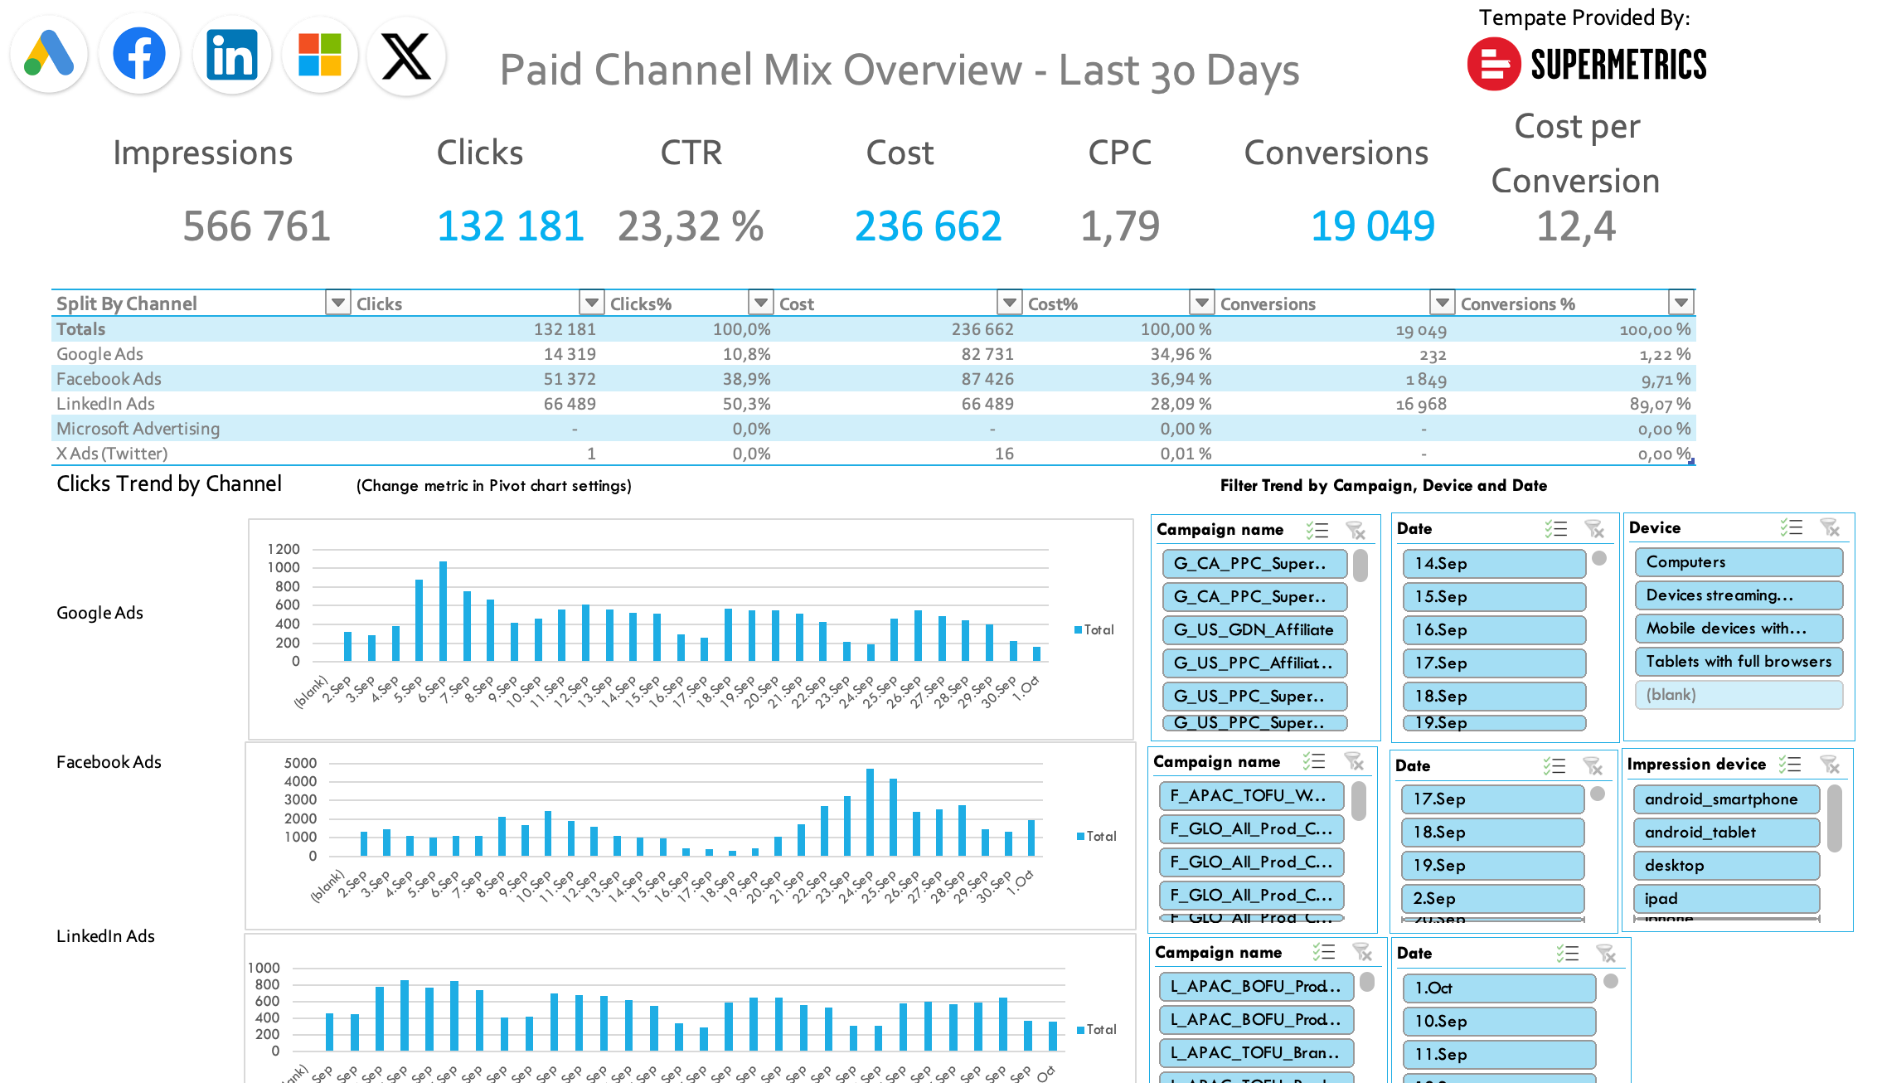This screenshot has height=1083, width=1877.
Task: Toggle multi-select on Device slicer
Action: pos(1791,527)
